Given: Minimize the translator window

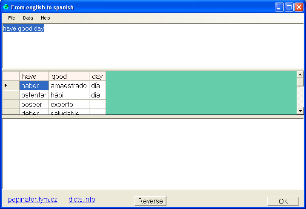Looking at the screenshot, I should coord(279,7).
